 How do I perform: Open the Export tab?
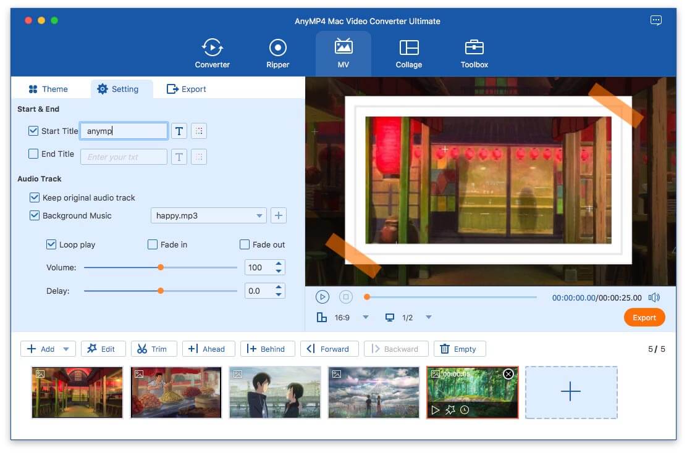[x=186, y=89]
